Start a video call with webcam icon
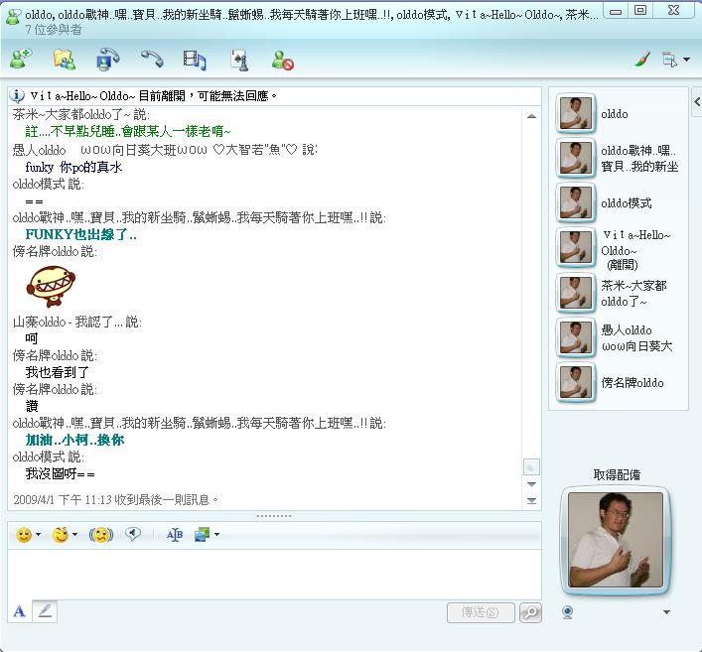 (x=108, y=60)
